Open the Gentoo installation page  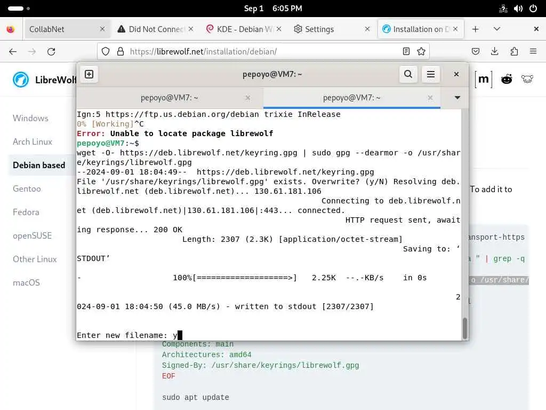point(27,188)
